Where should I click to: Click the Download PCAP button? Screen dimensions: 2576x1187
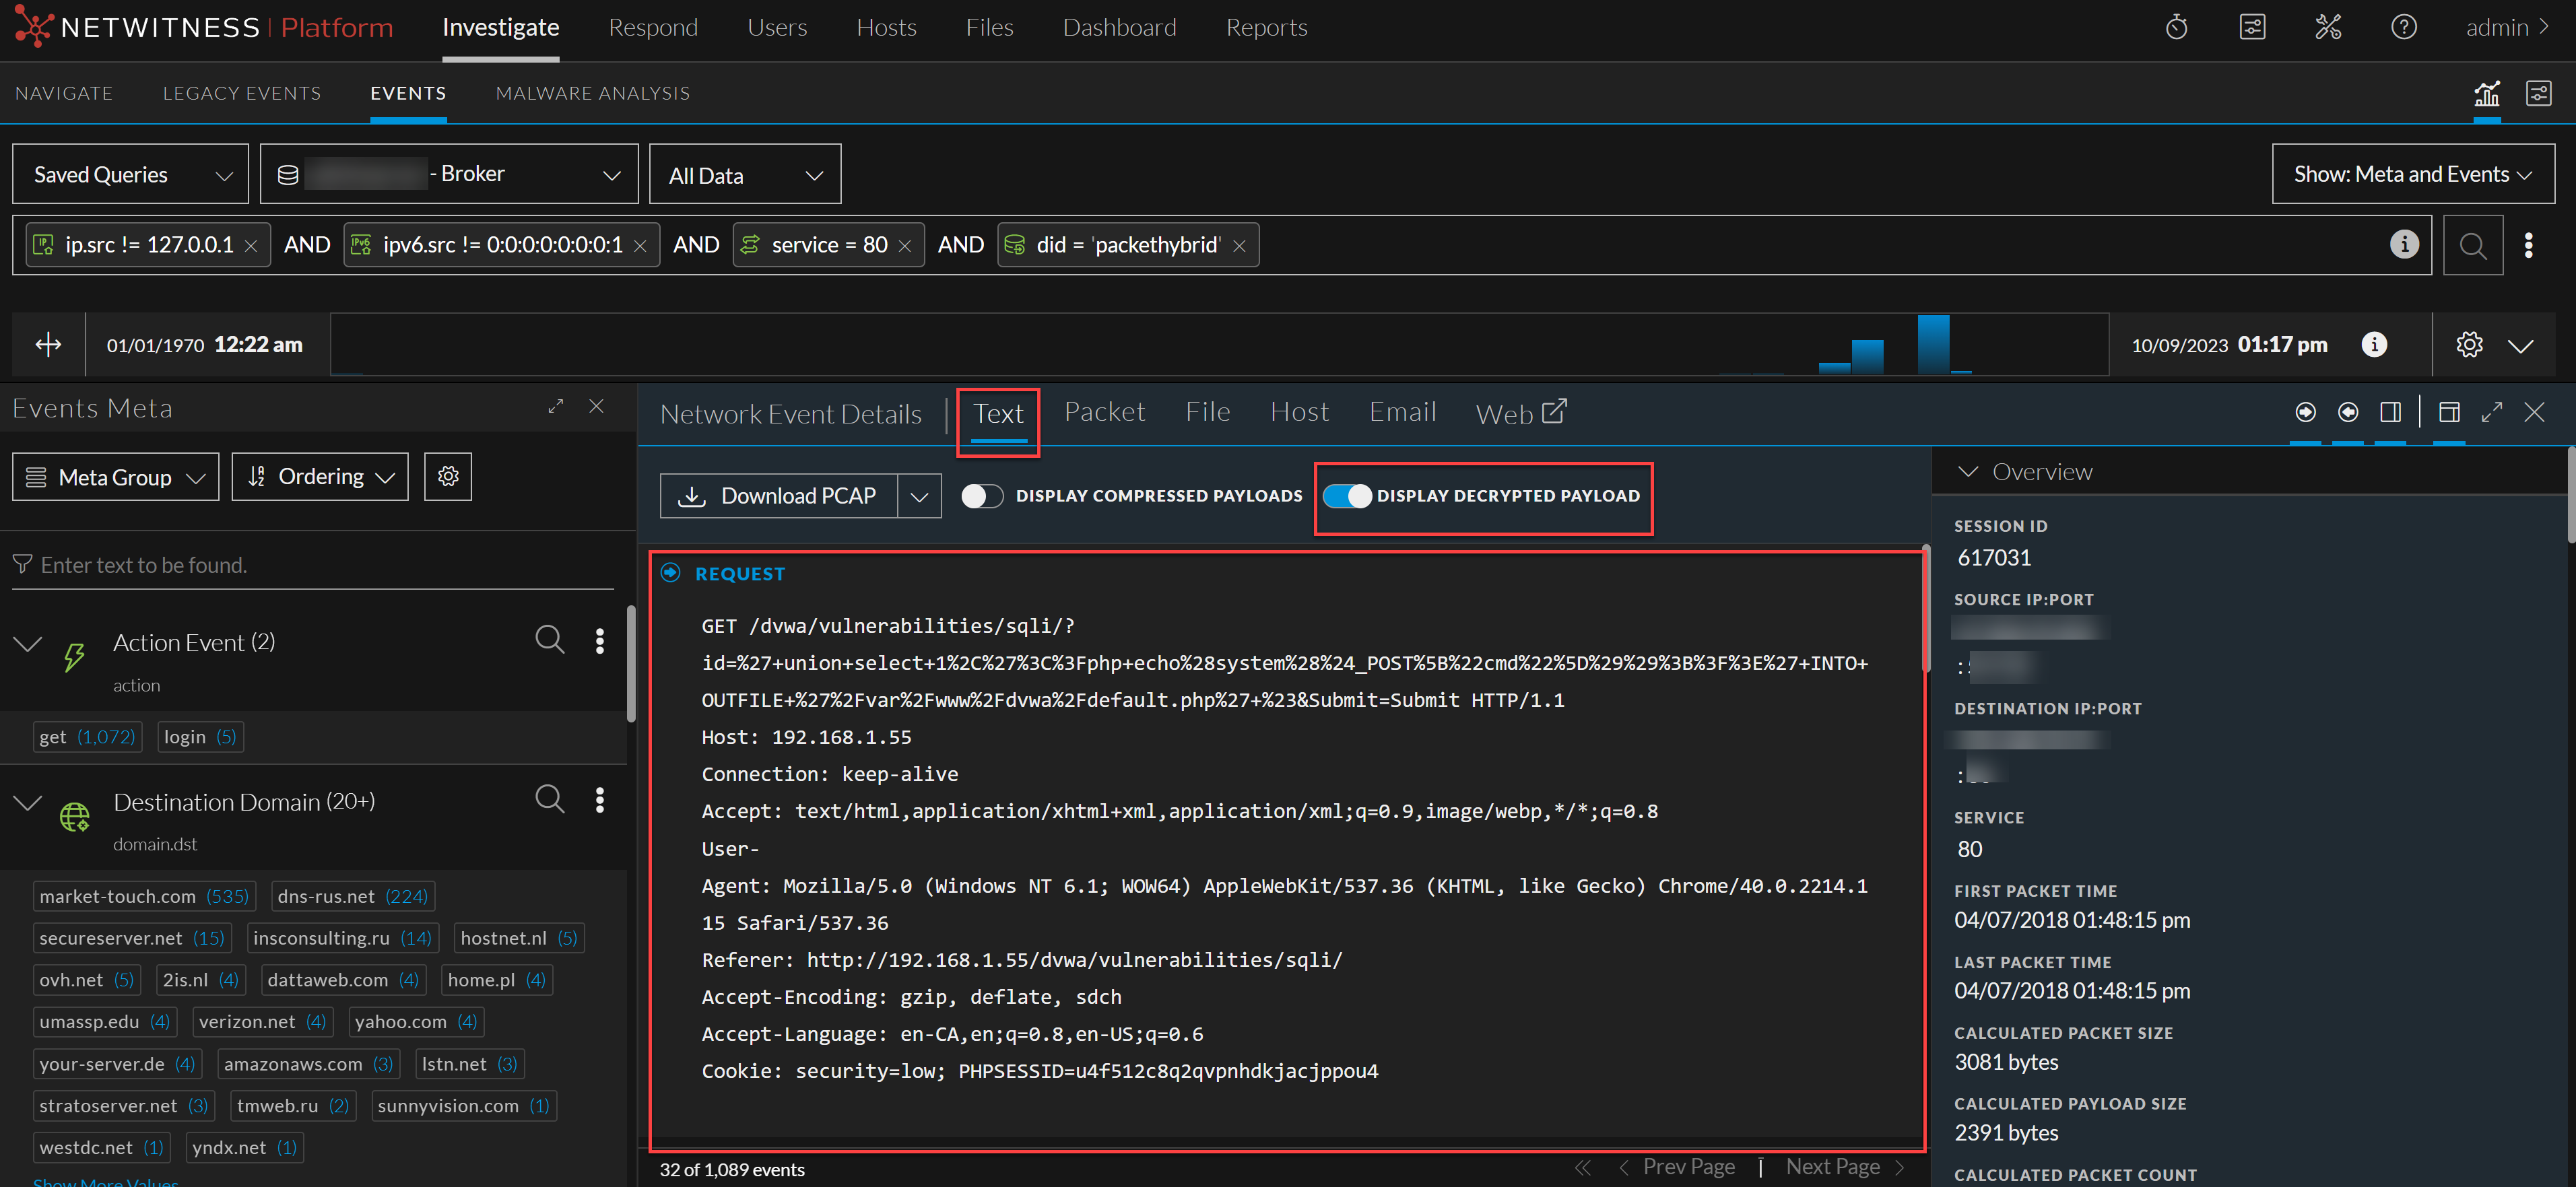pyautogui.click(x=779, y=496)
